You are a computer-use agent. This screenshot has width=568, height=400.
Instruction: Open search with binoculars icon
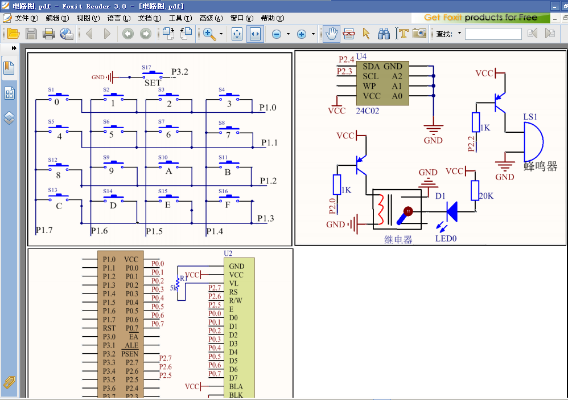(x=384, y=34)
